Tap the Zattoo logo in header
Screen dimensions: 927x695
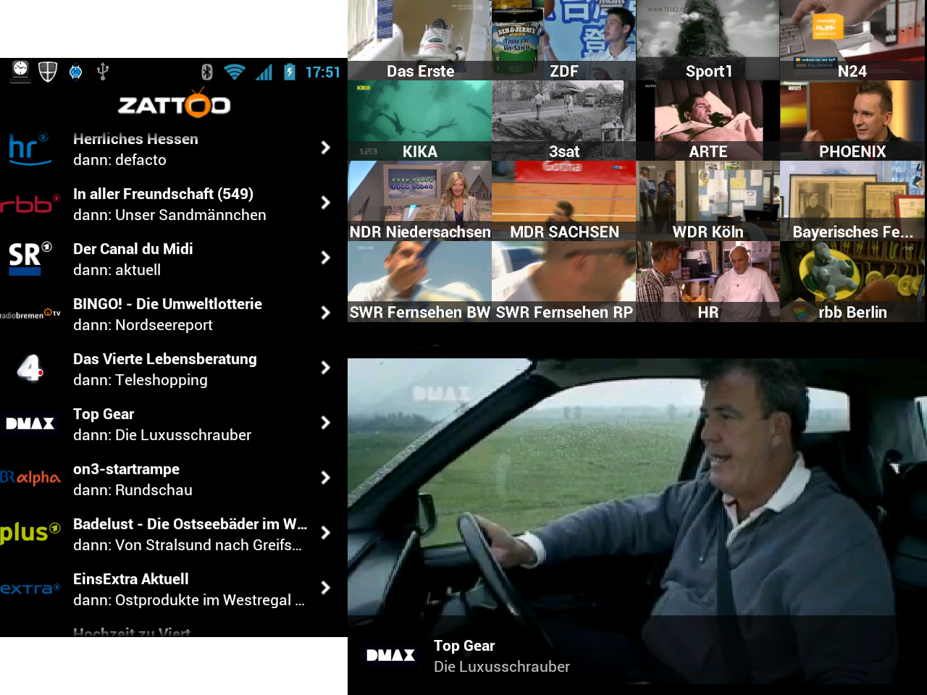pyautogui.click(x=174, y=104)
